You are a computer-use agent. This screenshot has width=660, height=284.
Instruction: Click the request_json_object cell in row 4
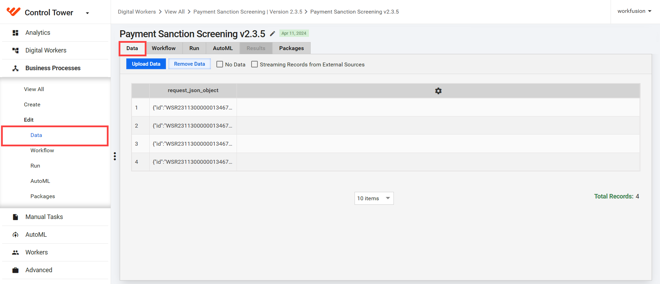click(x=193, y=162)
